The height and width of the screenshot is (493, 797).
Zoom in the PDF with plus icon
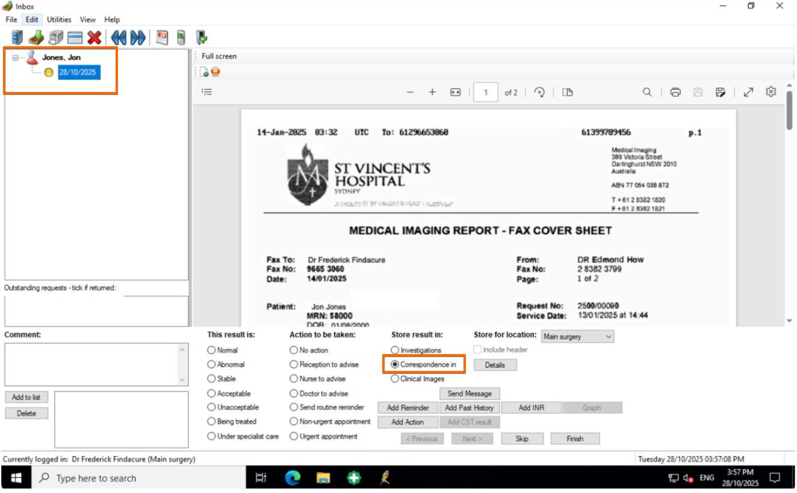coord(432,93)
